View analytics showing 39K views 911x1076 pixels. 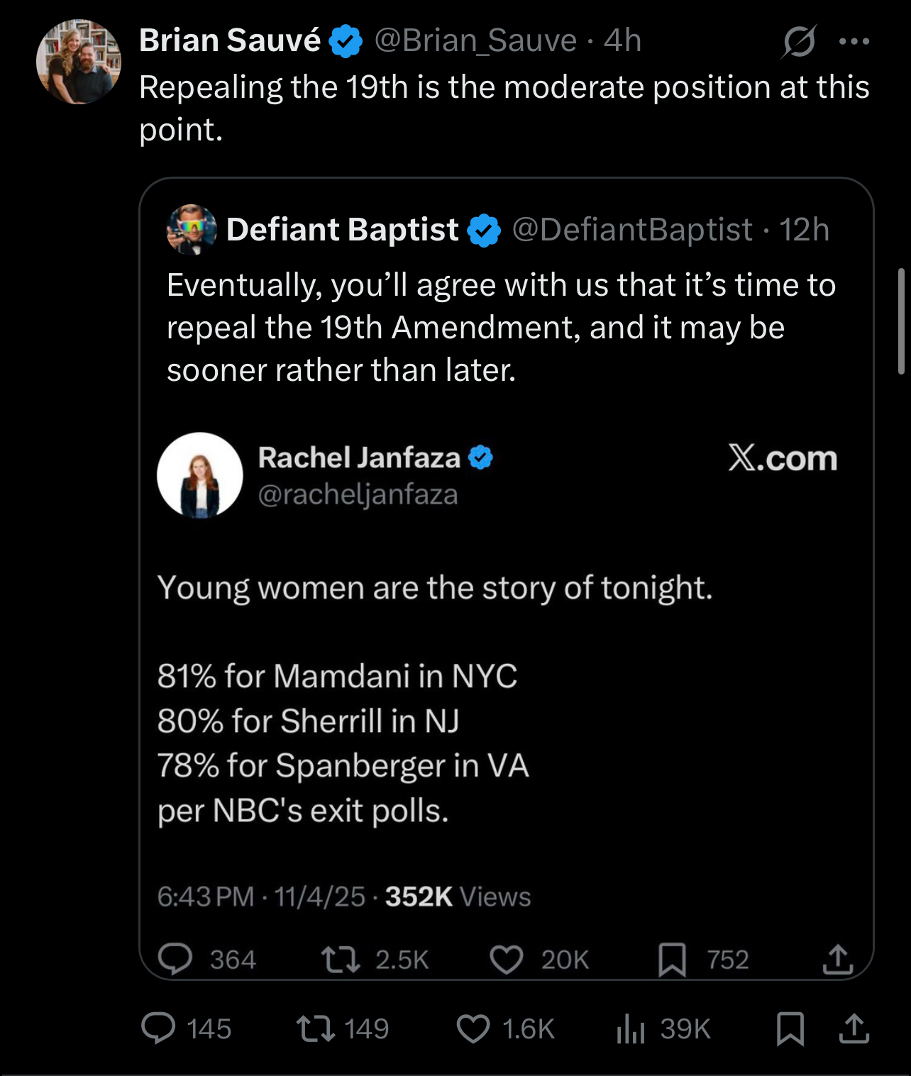point(631,1028)
